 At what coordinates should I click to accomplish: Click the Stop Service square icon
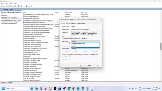coord(27,6)
